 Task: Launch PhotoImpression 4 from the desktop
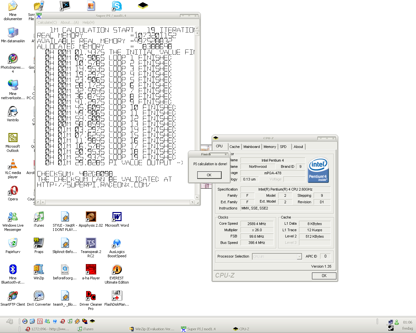pyautogui.click(x=13, y=63)
